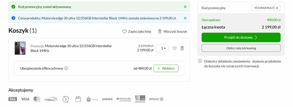Click the BLIK payment logo
The image size is (293, 107).
(x=13, y=99)
